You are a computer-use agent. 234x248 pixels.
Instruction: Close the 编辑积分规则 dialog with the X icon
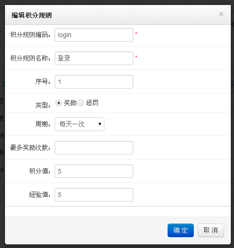pyautogui.click(x=221, y=14)
